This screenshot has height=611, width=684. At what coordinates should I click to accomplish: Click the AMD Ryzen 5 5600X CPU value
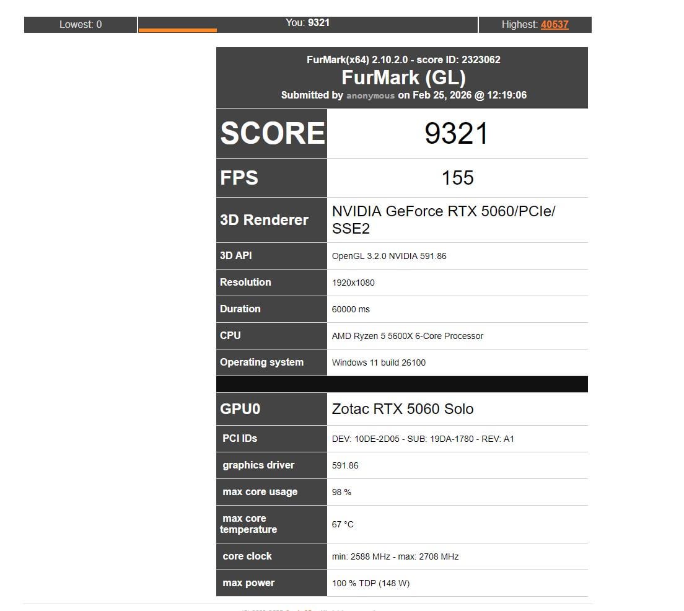click(x=407, y=336)
